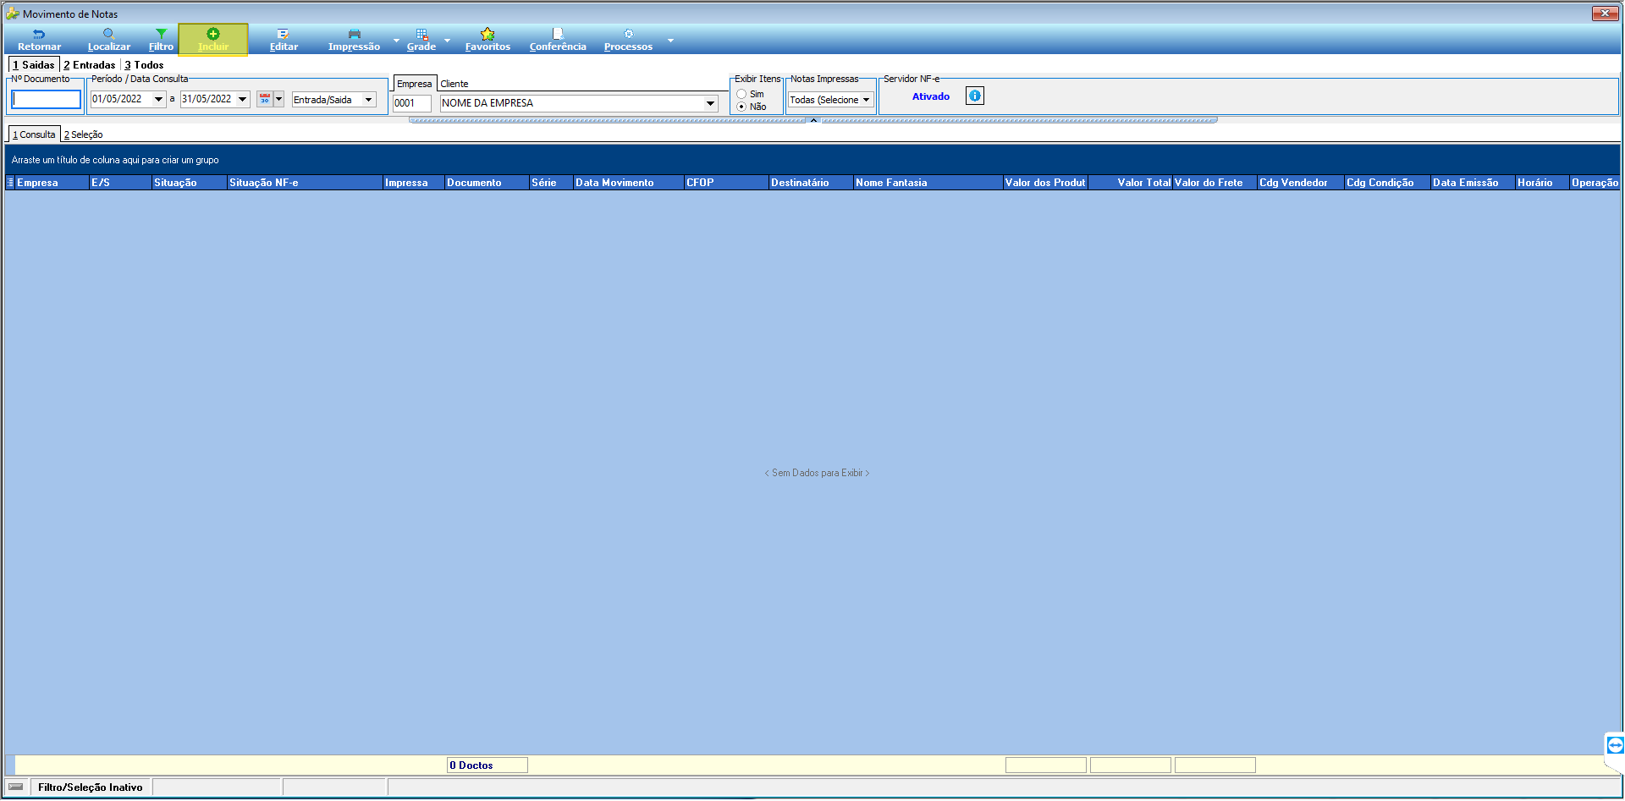This screenshot has height=801, width=1625.
Task: Switch to the 2 Entradas tab
Action: (90, 65)
